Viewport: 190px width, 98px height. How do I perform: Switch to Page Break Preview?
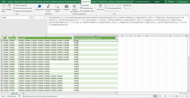click(x=165, y=96)
